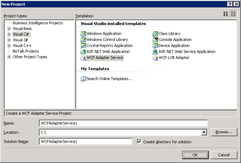The height and width of the screenshot is (163, 241).
Task: Click the Console Application label
Action: click(x=175, y=40)
